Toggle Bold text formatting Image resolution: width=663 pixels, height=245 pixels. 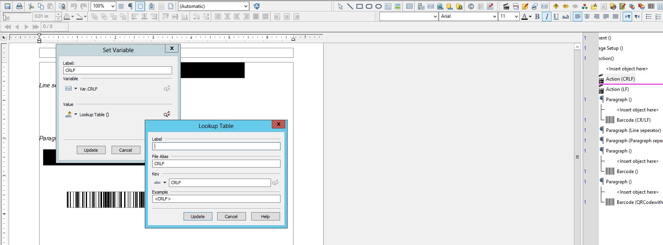tap(537, 17)
